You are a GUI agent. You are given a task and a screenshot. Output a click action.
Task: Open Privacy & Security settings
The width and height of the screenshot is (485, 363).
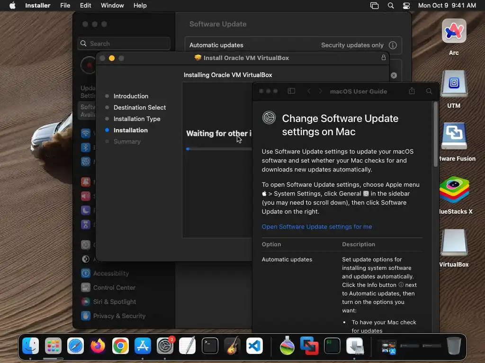pyautogui.click(x=119, y=316)
